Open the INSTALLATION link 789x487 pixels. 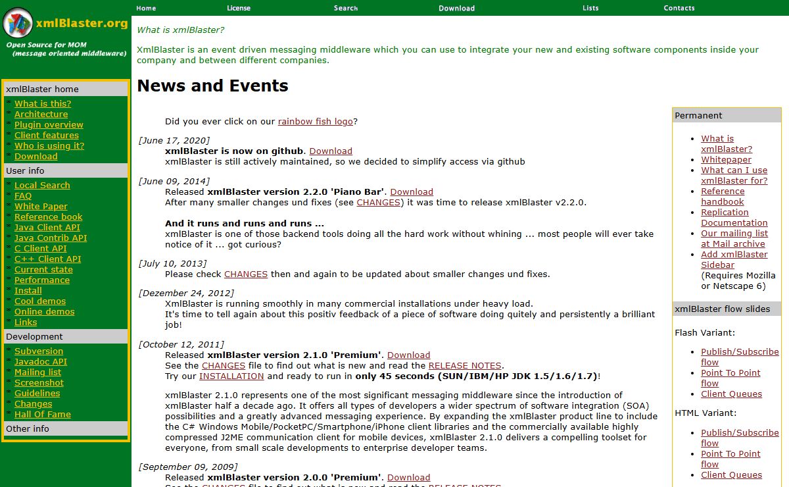coord(231,376)
